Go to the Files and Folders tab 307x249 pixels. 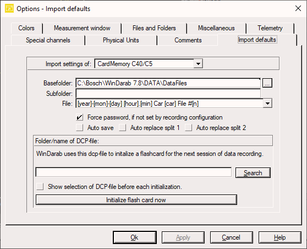click(x=154, y=28)
